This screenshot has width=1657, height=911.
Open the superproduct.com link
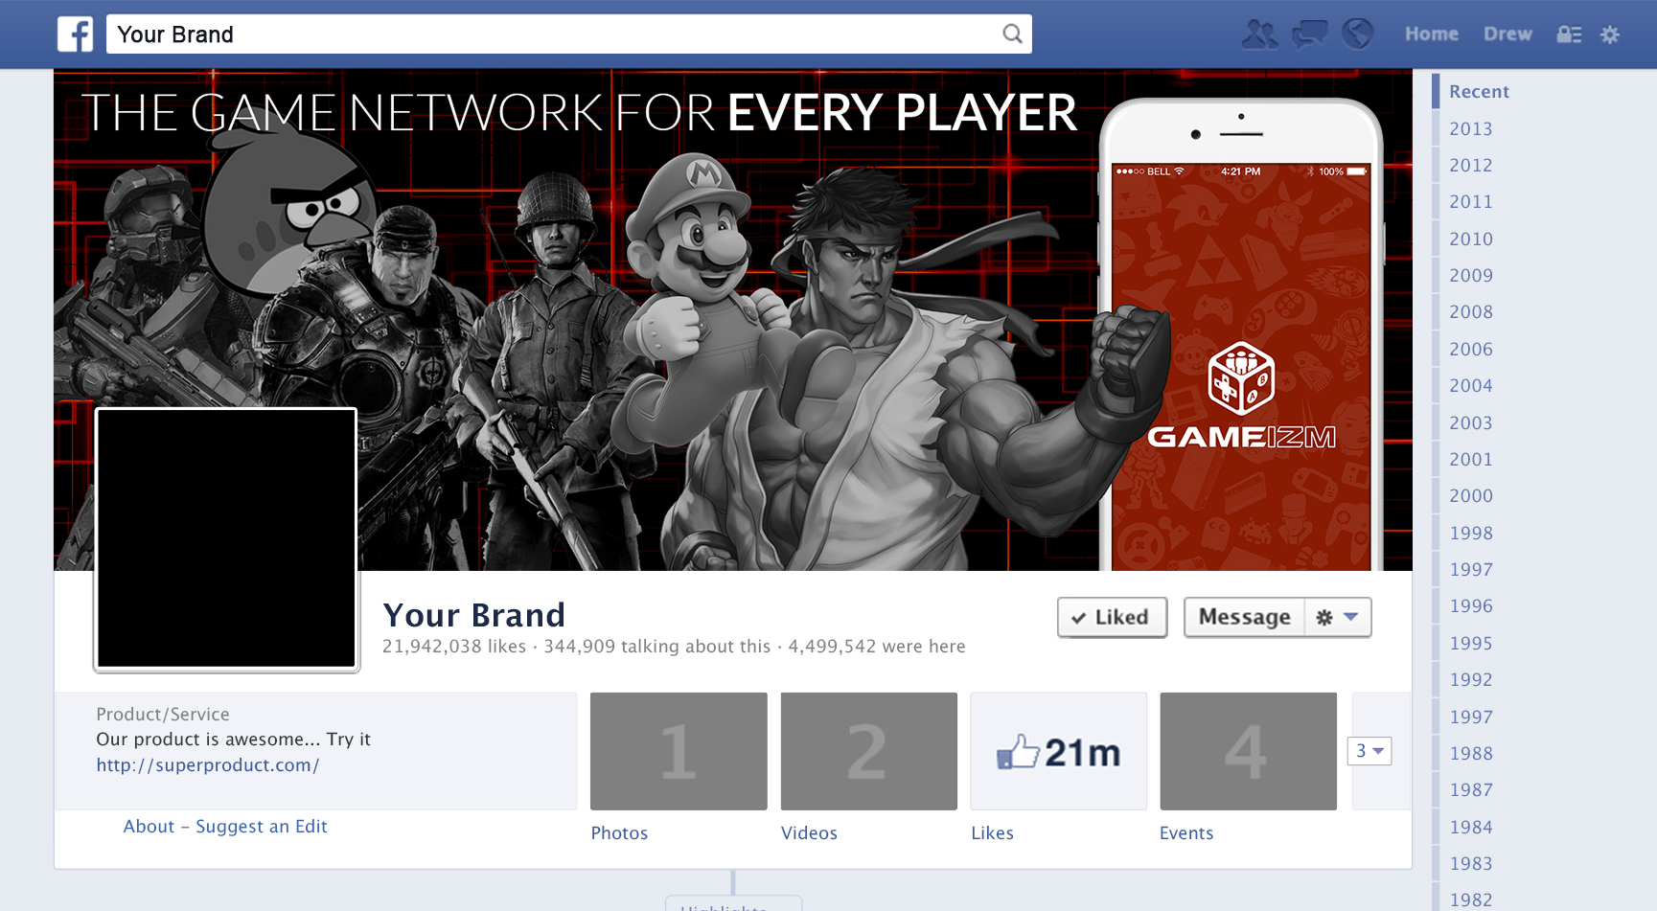[x=208, y=765]
